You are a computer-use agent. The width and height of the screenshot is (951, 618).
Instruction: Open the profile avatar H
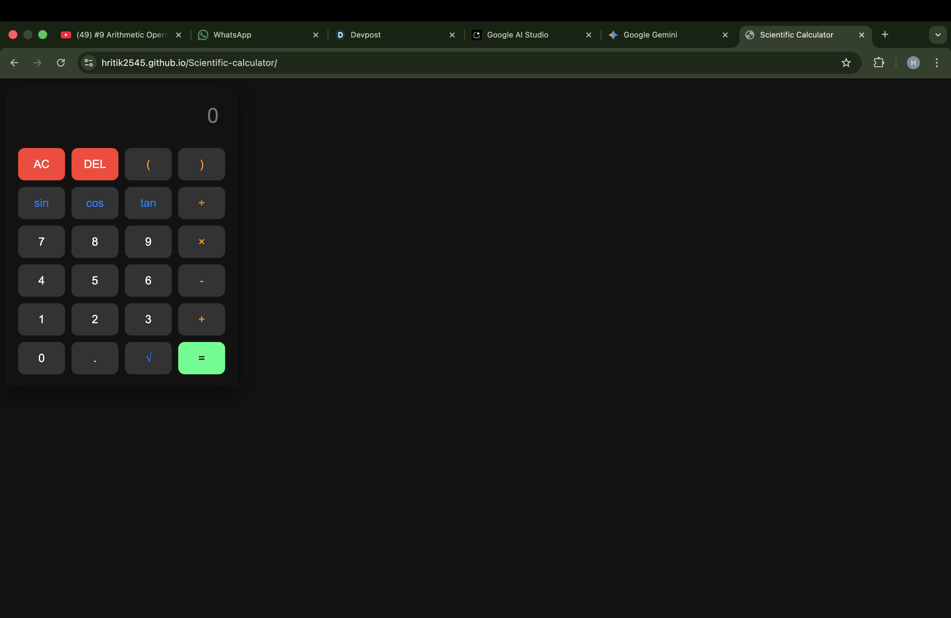pos(913,63)
